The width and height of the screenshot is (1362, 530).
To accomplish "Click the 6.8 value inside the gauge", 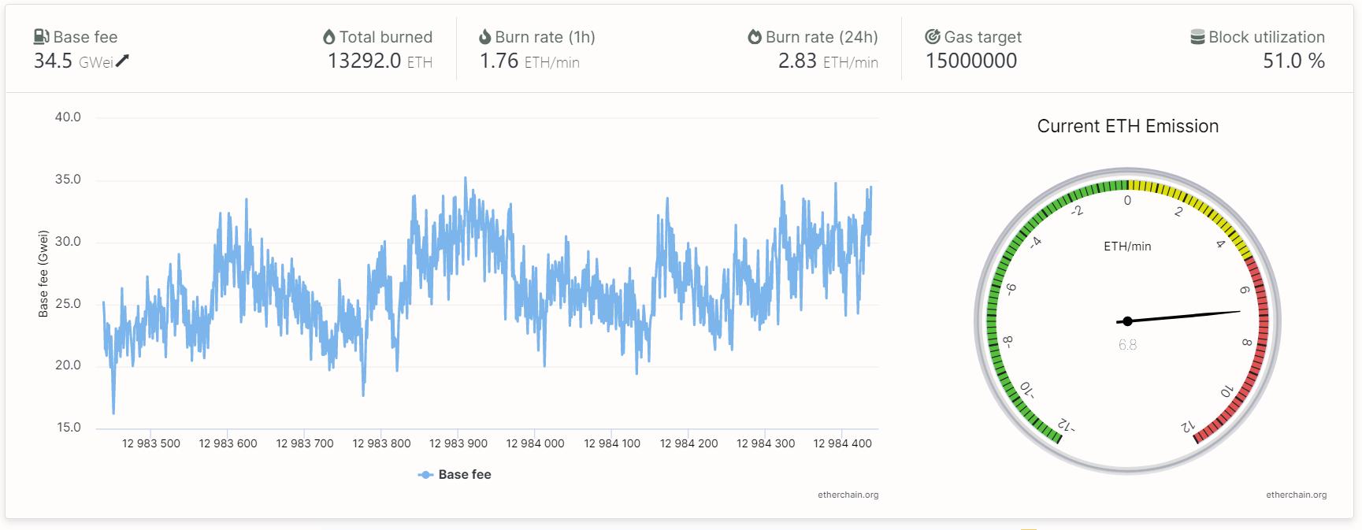I will coord(1127,345).
